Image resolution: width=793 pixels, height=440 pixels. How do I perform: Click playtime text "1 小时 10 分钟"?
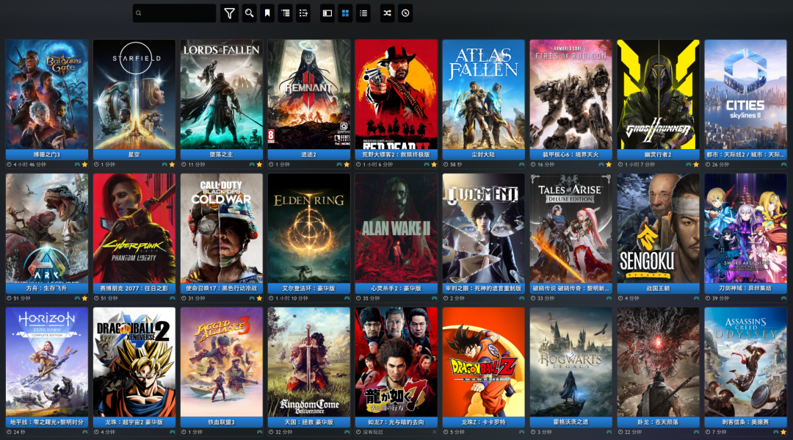coord(292,298)
